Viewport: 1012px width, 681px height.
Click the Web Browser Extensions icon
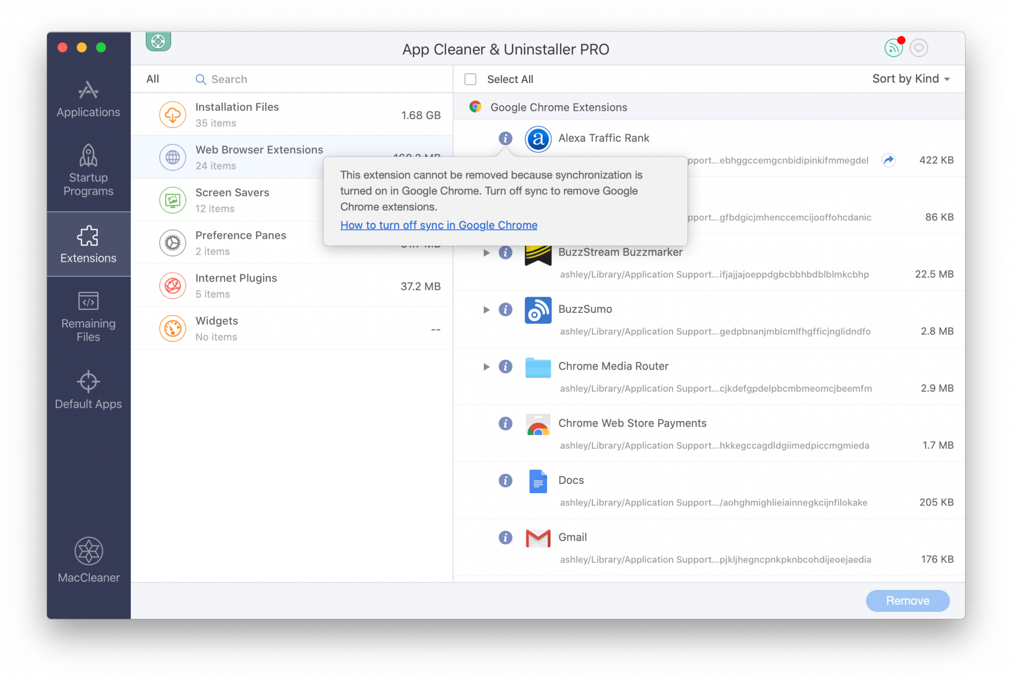click(171, 157)
